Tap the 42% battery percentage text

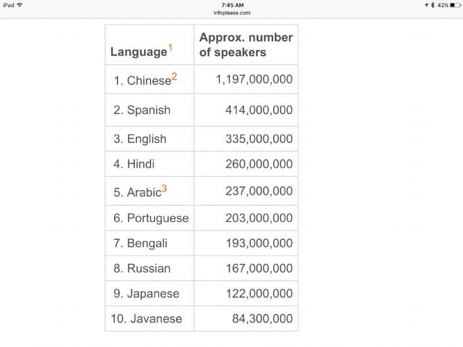(x=443, y=5)
